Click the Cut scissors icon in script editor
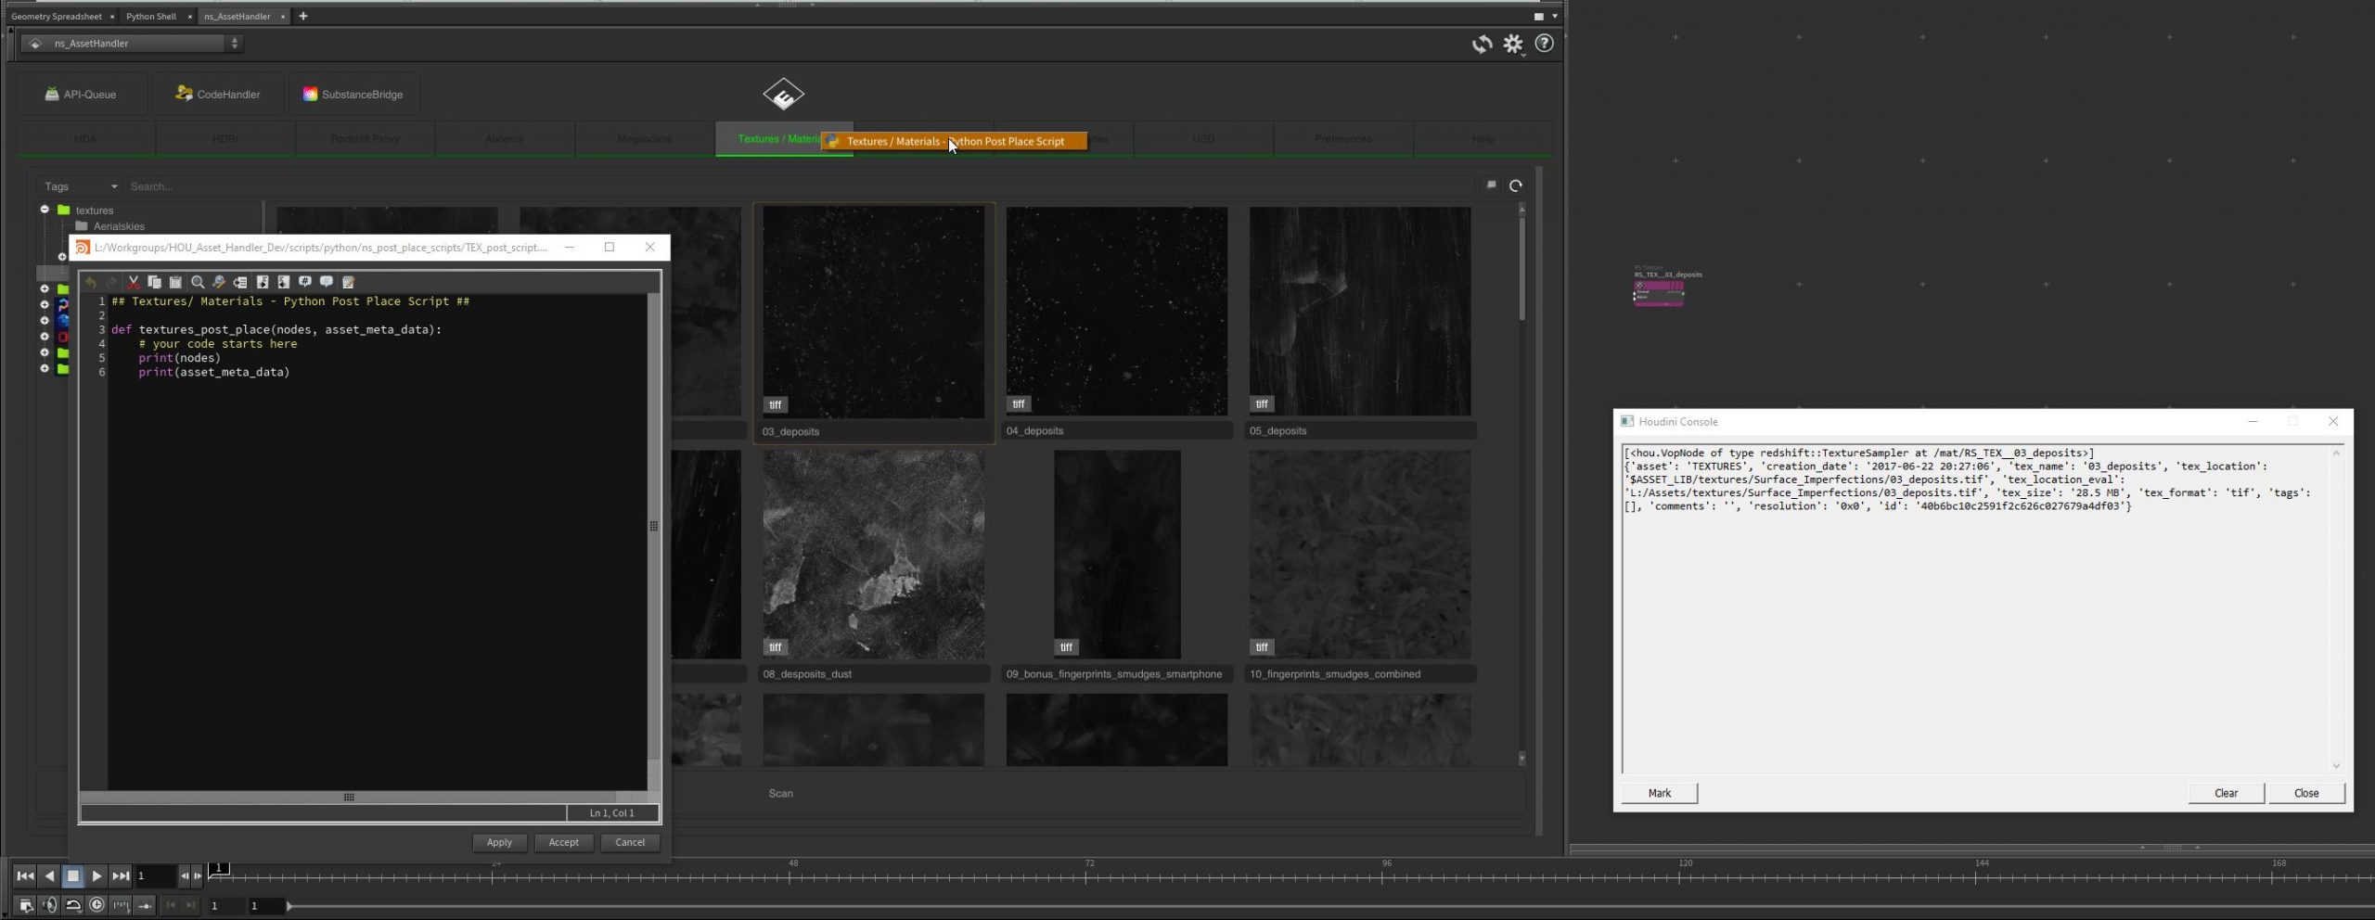The image size is (2375, 920). [134, 282]
